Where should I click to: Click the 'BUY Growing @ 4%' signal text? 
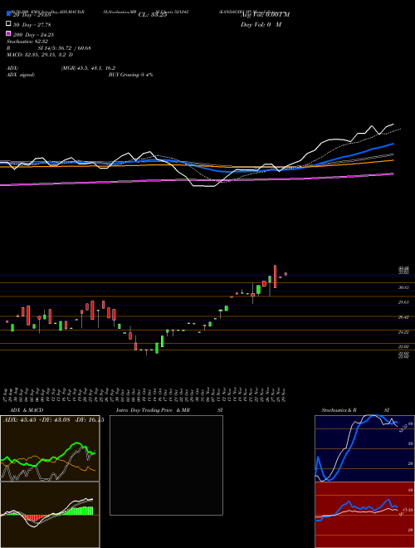130,75
